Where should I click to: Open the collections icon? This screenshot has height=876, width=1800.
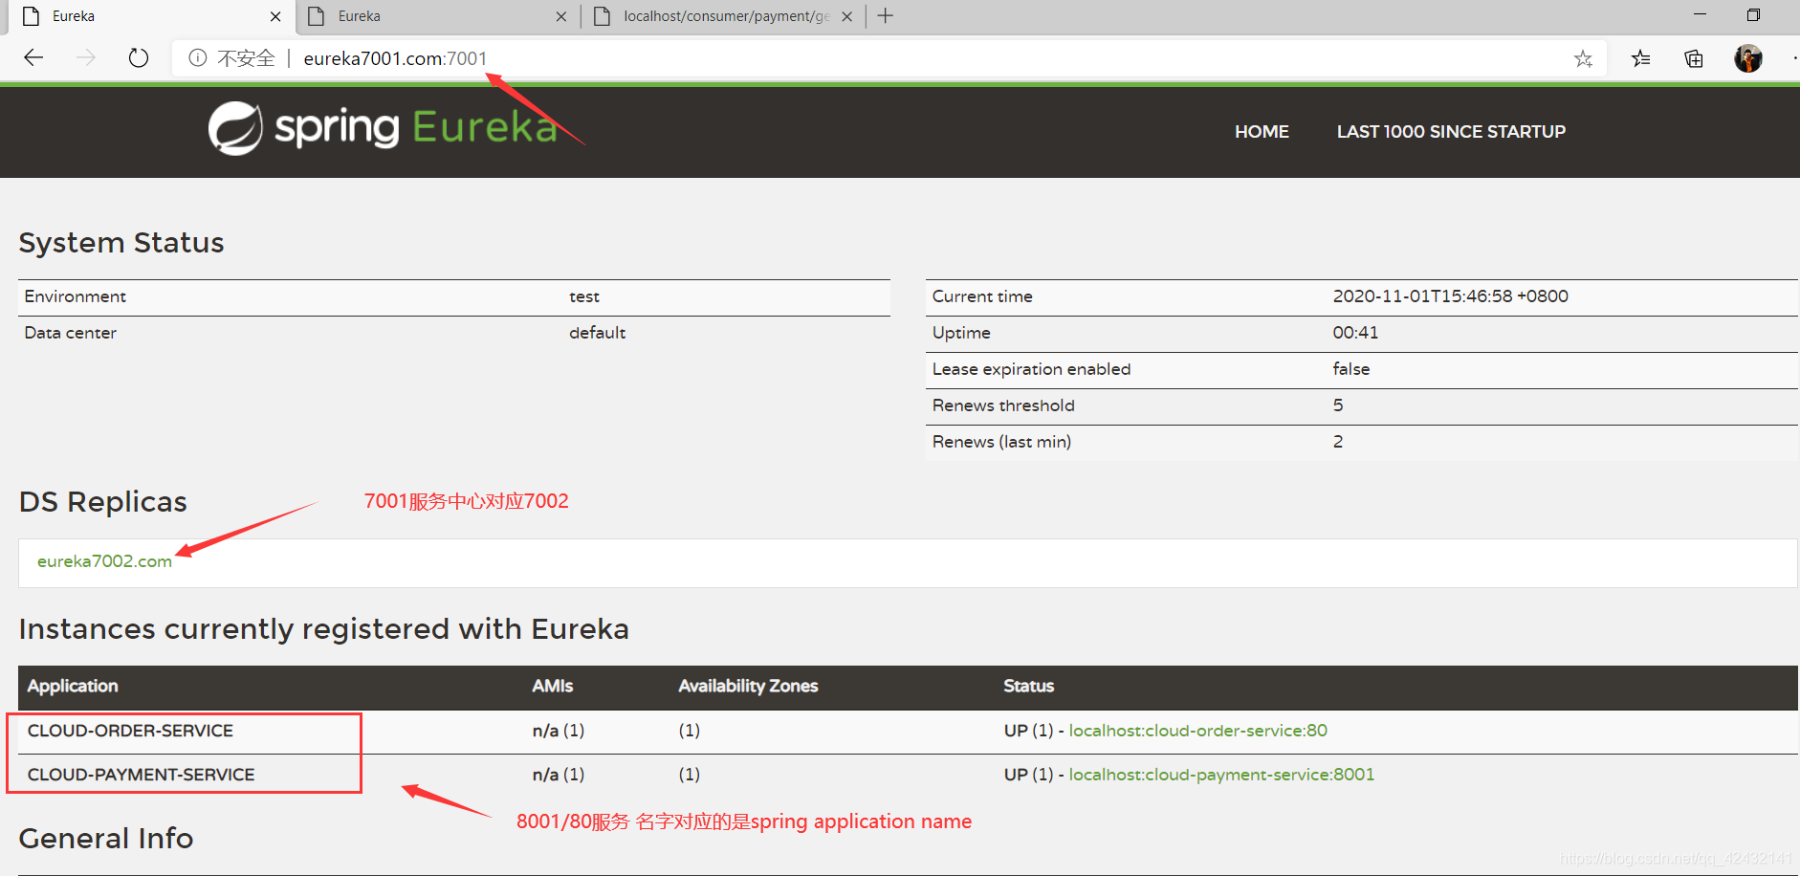1694,58
